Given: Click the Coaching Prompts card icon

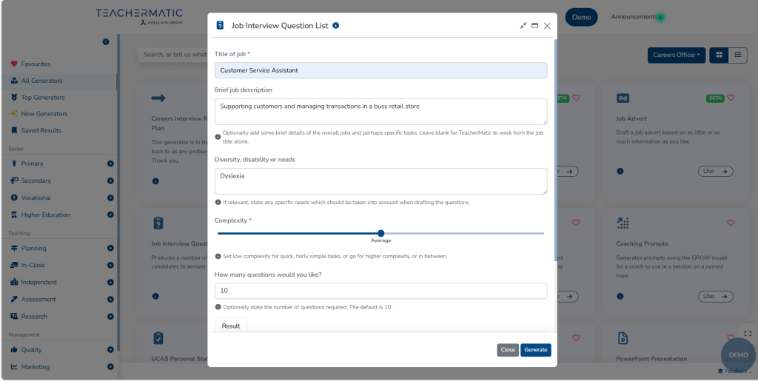Looking at the screenshot, I should pos(622,223).
